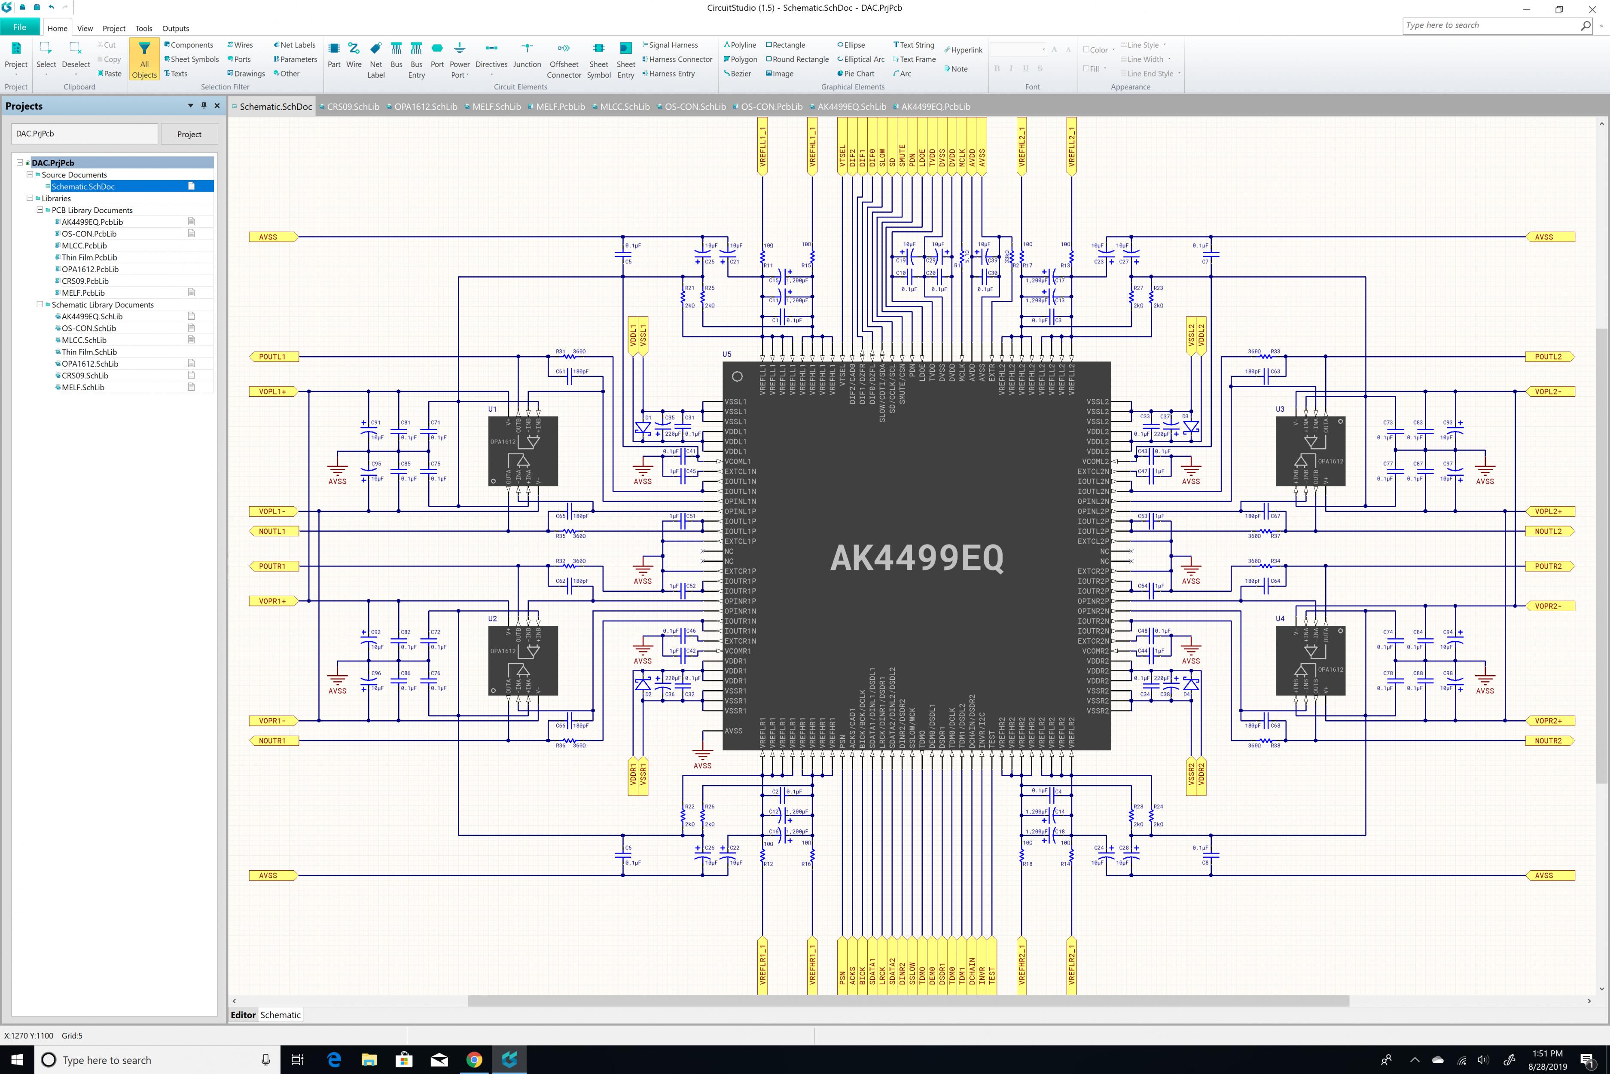1610x1074 pixels.
Task: Choose the Polyline graphical tool
Action: click(740, 45)
